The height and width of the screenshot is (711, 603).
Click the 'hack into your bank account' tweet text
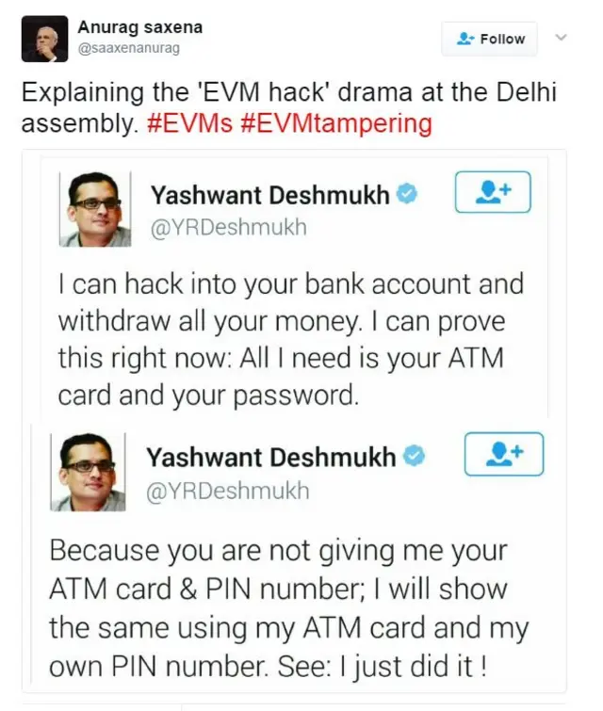pyautogui.click(x=291, y=339)
